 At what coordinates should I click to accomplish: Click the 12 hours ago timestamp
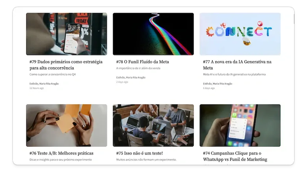point(37,88)
